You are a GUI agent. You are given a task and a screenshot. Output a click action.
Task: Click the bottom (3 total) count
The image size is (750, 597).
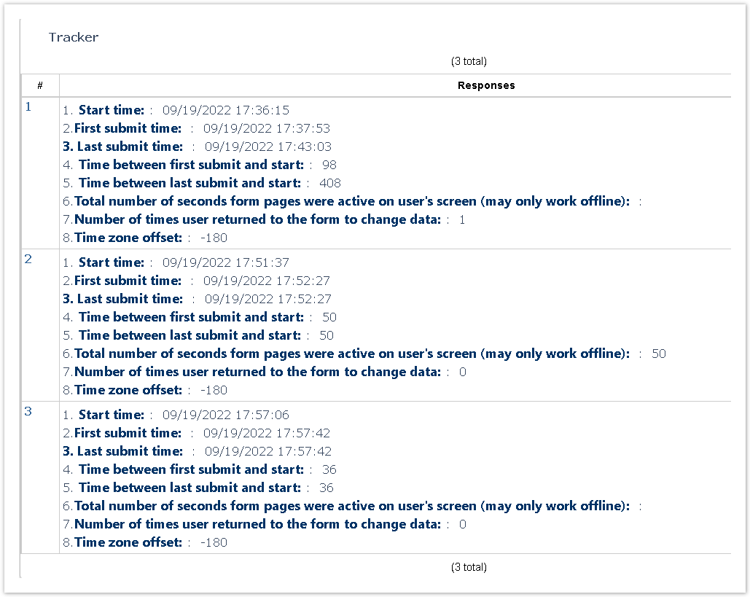point(469,567)
